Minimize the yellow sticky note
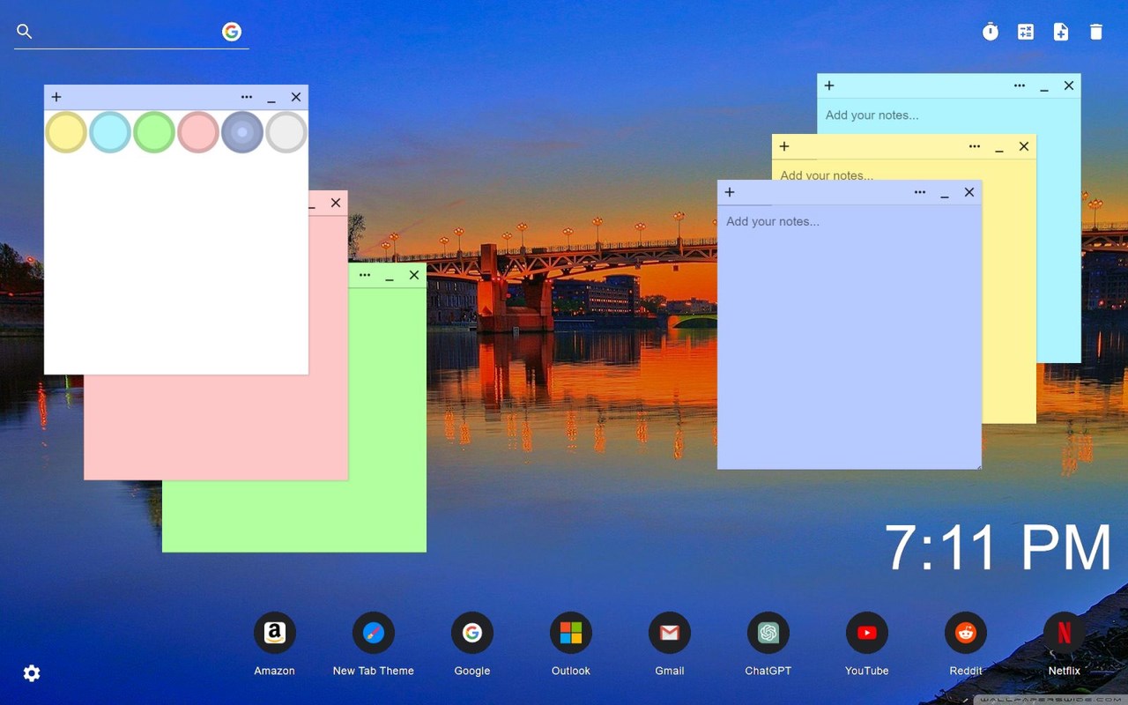This screenshot has height=705, width=1128. 999,147
